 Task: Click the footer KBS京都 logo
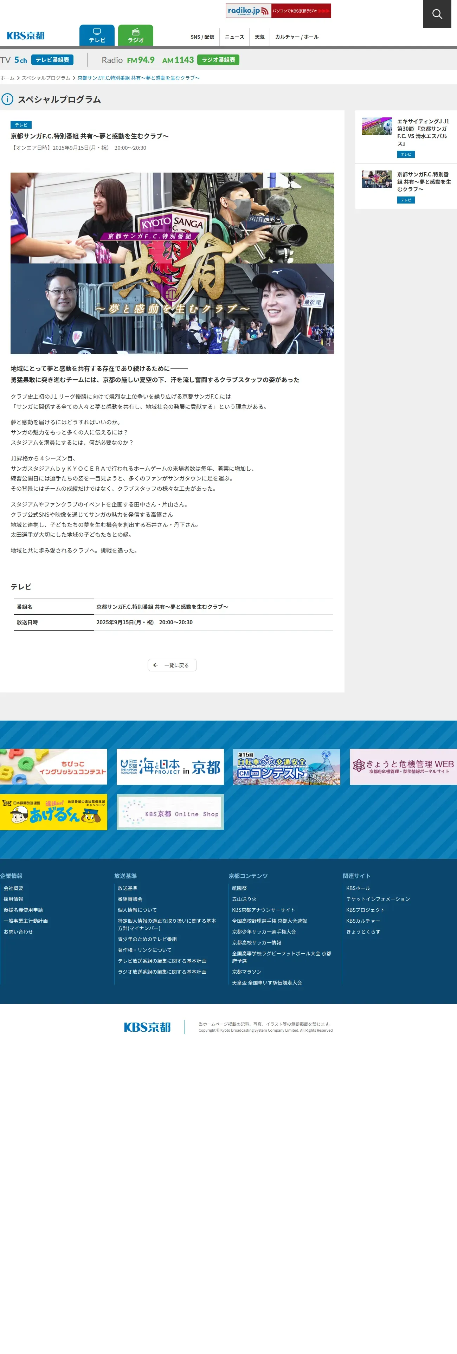(147, 1027)
